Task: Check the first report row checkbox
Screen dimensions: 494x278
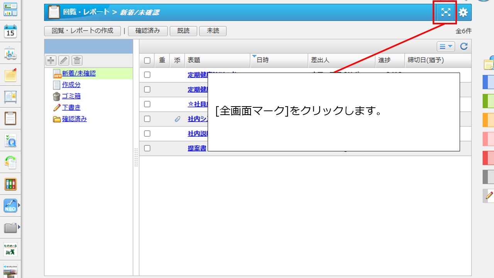Action: [147, 75]
